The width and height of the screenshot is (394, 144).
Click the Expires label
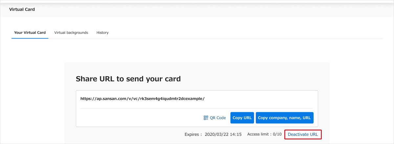[193, 134]
